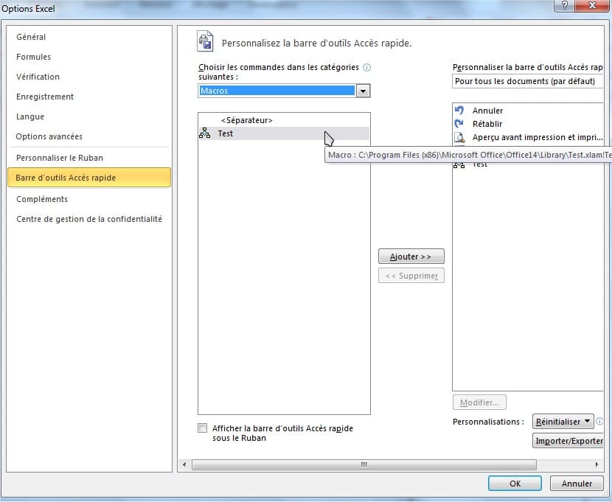The image size is (612, 502).
Task: Go to the Compléments section
Action: [41, 199]
